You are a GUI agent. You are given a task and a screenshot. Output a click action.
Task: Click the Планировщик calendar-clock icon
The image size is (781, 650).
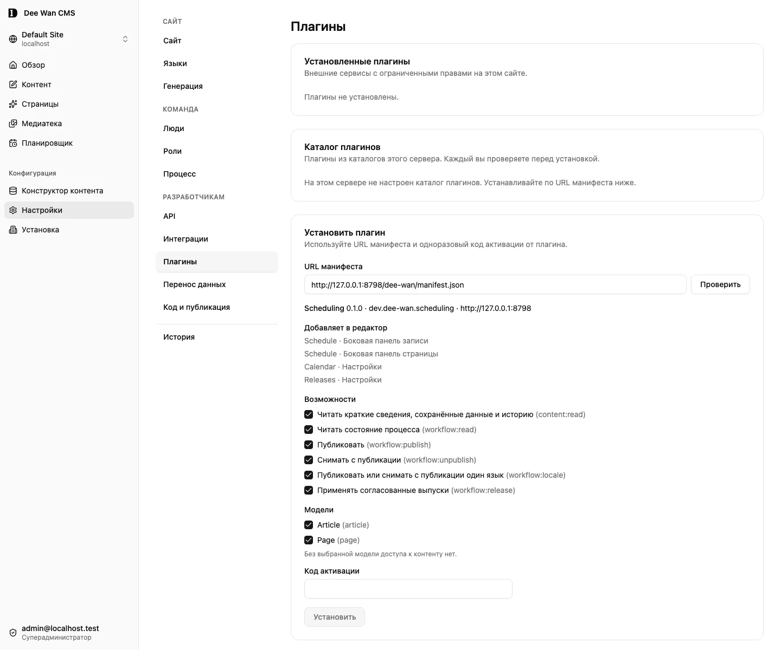(13, 143)
